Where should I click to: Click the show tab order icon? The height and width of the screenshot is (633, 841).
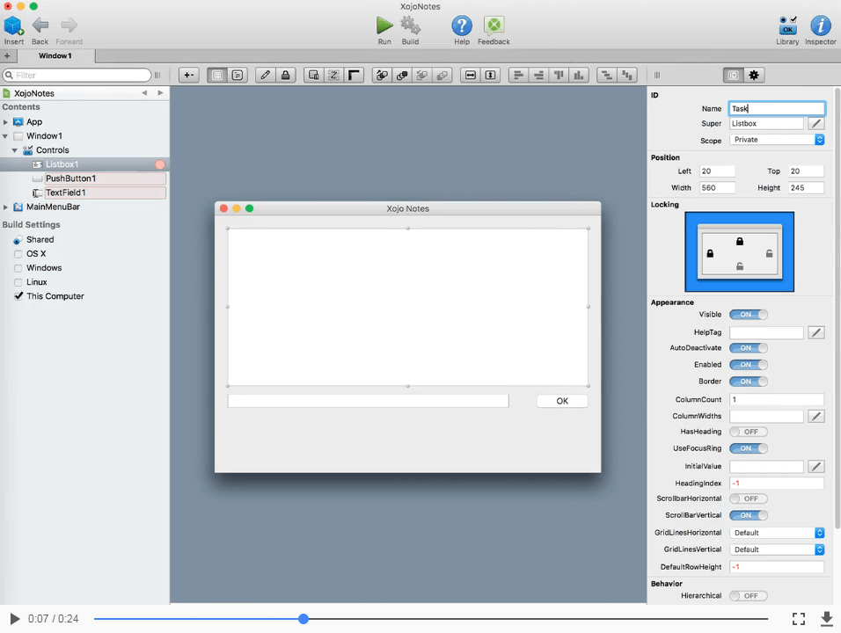point(334,75)
